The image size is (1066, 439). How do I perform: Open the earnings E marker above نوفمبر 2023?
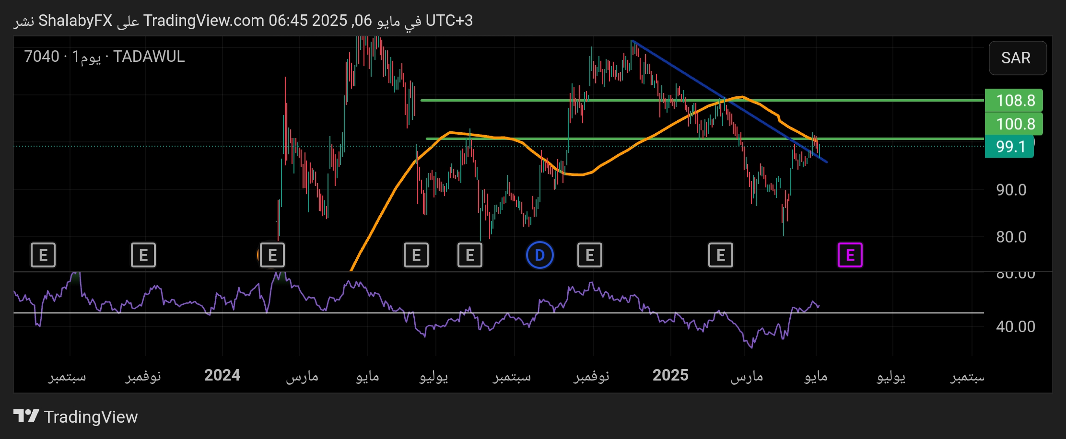point(143,255)
